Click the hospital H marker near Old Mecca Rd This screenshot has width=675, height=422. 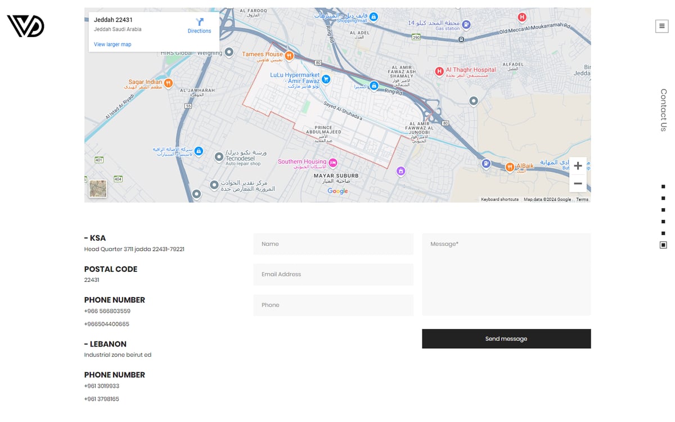(x=522, y=17)
